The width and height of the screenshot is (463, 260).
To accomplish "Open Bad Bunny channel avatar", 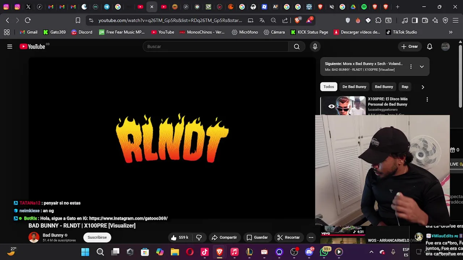I will coord(34,238).
